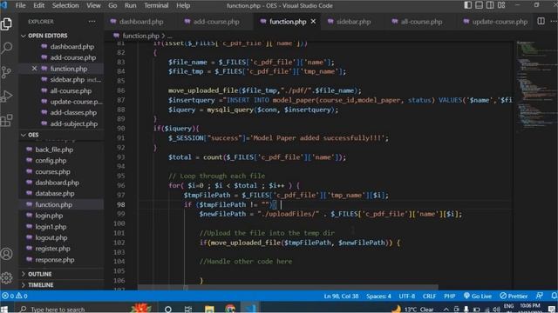This screenshot has width=558, height=313.
Task: Open Source Control view in activity bar
Action: pos(6,72)
